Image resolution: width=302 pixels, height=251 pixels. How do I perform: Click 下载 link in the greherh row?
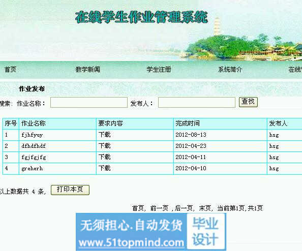pos(105,168)
